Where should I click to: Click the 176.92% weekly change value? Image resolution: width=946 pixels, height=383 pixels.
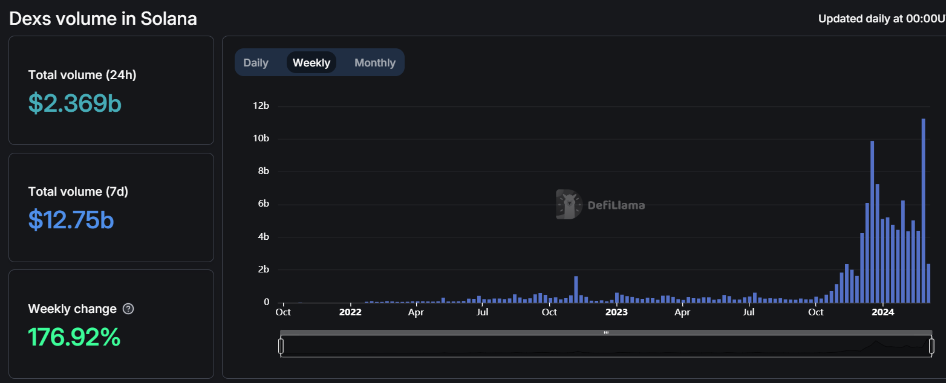[x=74, y=337]
